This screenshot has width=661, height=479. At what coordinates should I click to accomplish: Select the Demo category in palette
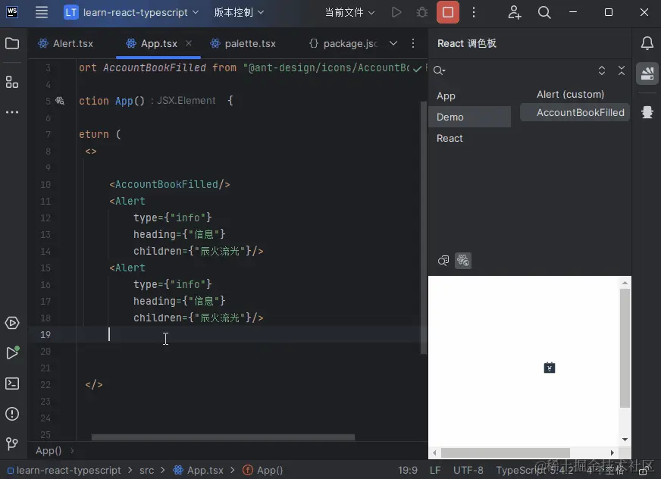tap(469, 117)
